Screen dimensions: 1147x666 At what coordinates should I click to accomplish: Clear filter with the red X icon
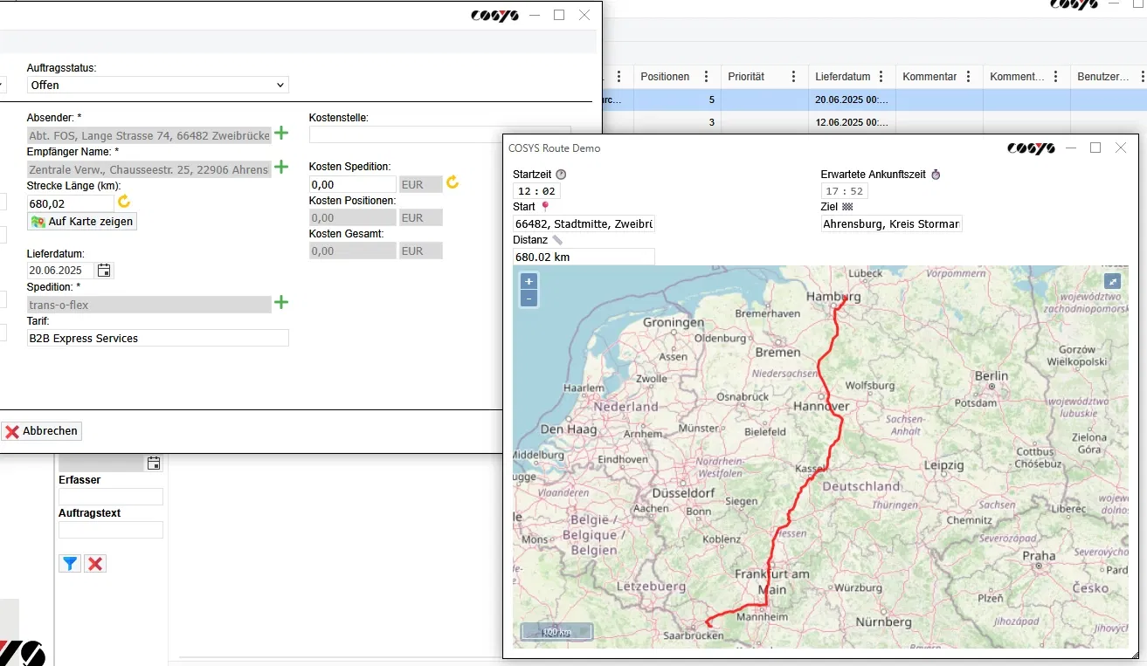click(x=95, y=564)
